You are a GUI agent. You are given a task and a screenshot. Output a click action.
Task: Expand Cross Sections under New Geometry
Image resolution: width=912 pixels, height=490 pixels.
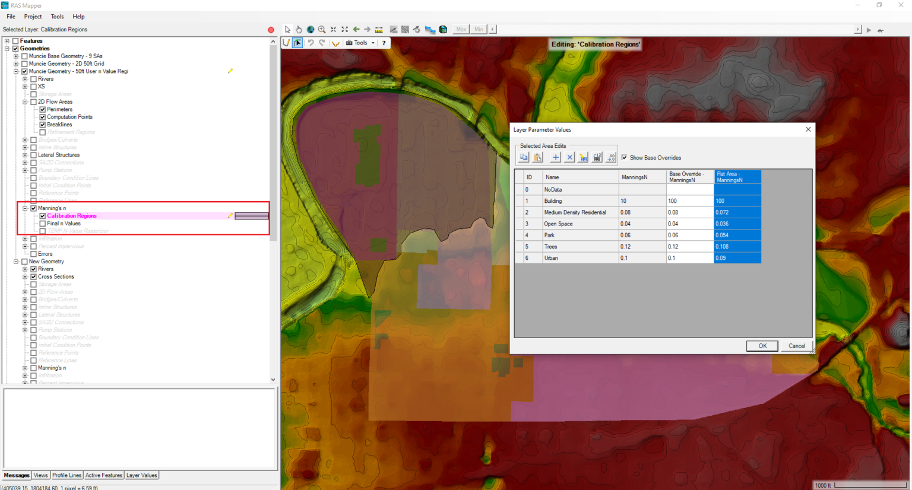[25, 277]
